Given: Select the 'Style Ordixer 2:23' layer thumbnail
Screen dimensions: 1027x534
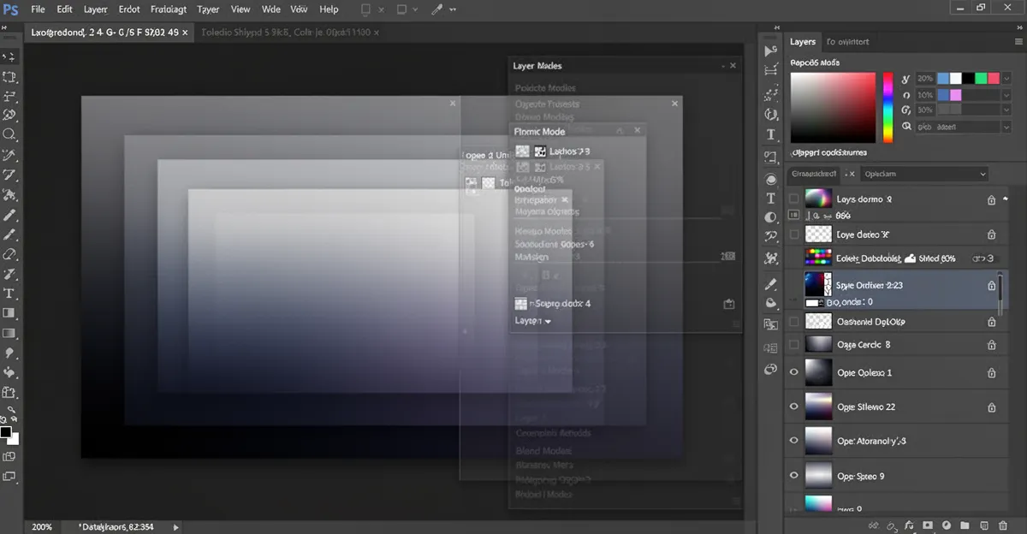Looking at the screenshot, I should (819, 284).
